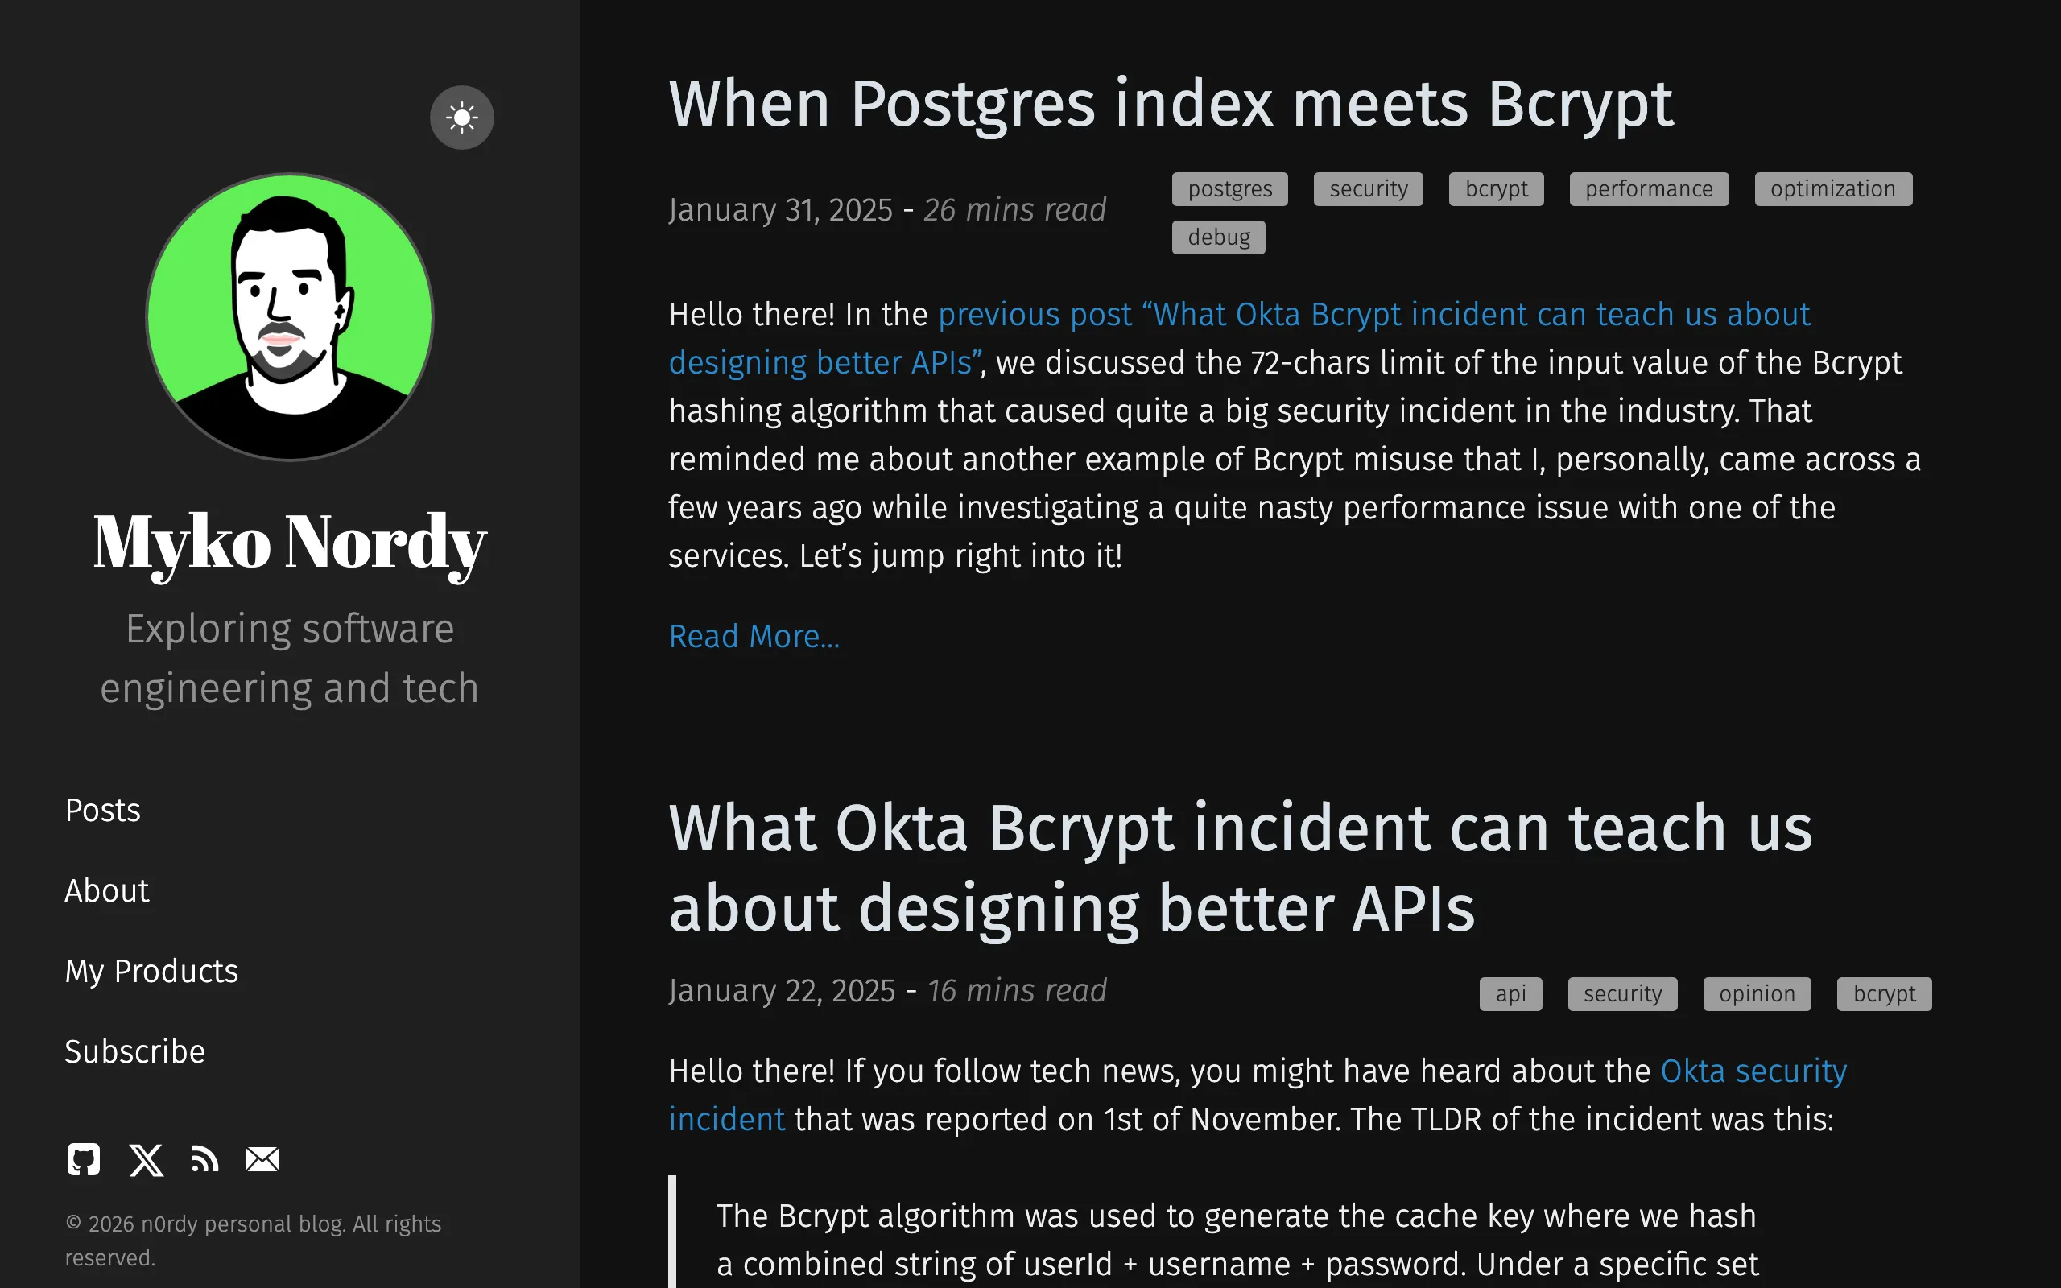This screenshot has width=2061, height=1288.
Task: Select the security tag on the Postgres post
Action: pos(1369,189)
